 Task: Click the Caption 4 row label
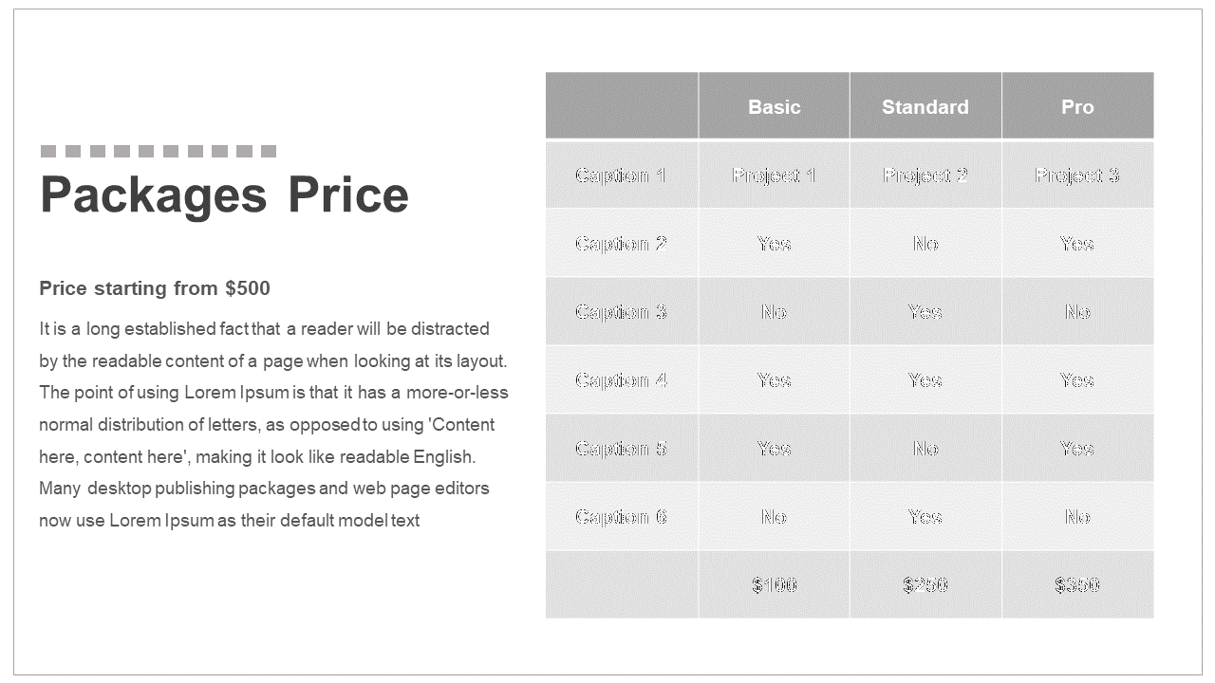[621, 380]
